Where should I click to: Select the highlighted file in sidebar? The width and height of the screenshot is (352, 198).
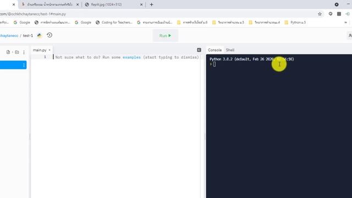tap(13, 65)
